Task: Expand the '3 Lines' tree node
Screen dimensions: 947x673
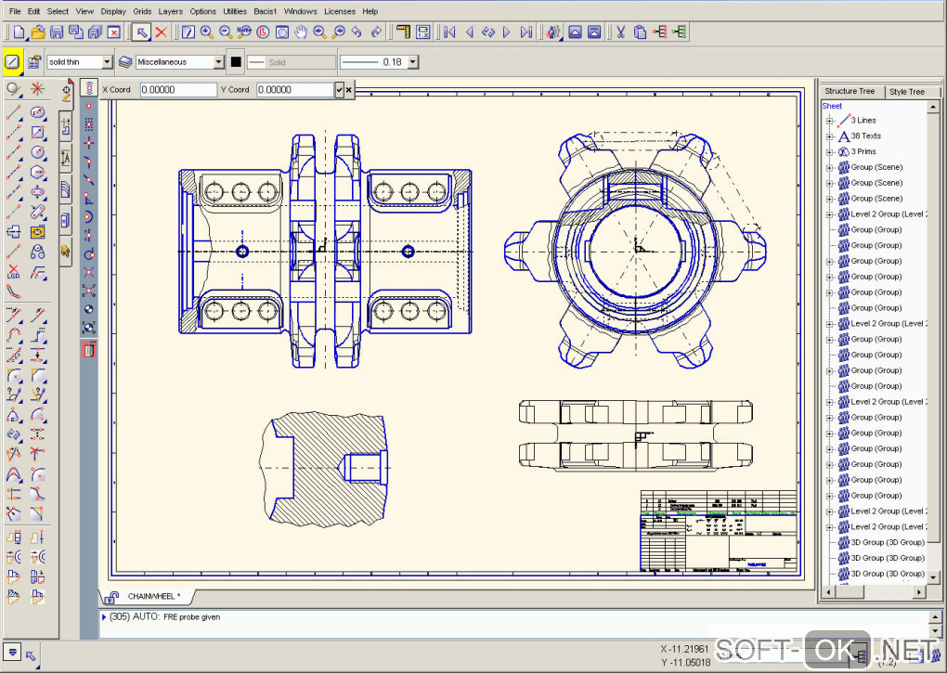Action: [x=829, y=121]
